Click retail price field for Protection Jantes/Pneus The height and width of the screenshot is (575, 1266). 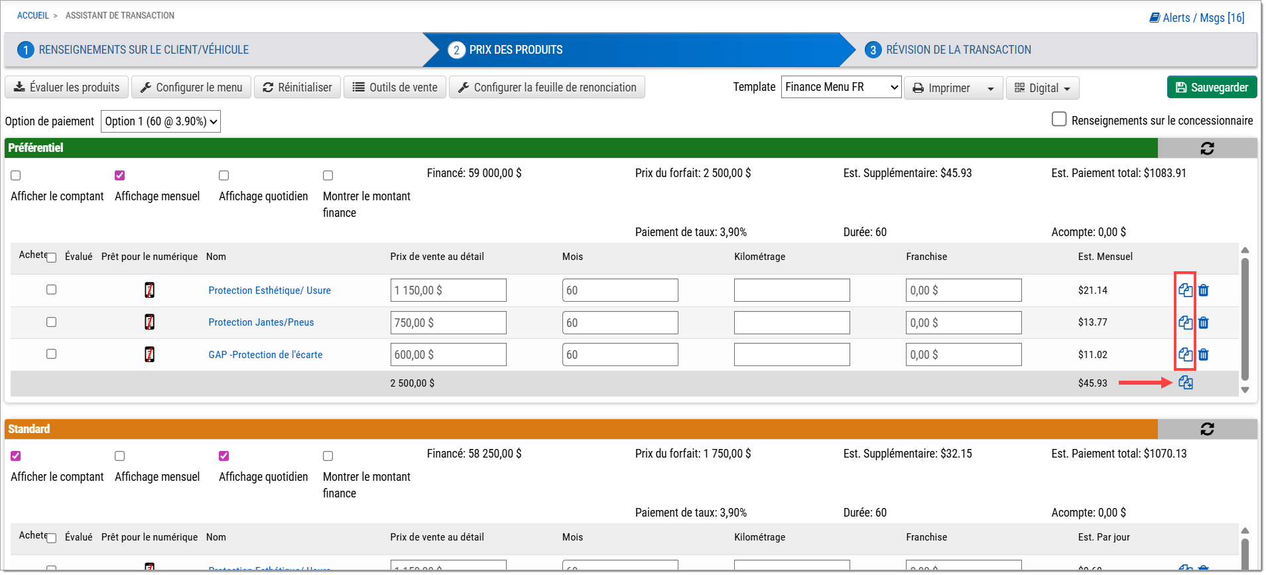(x=448, y=323)
